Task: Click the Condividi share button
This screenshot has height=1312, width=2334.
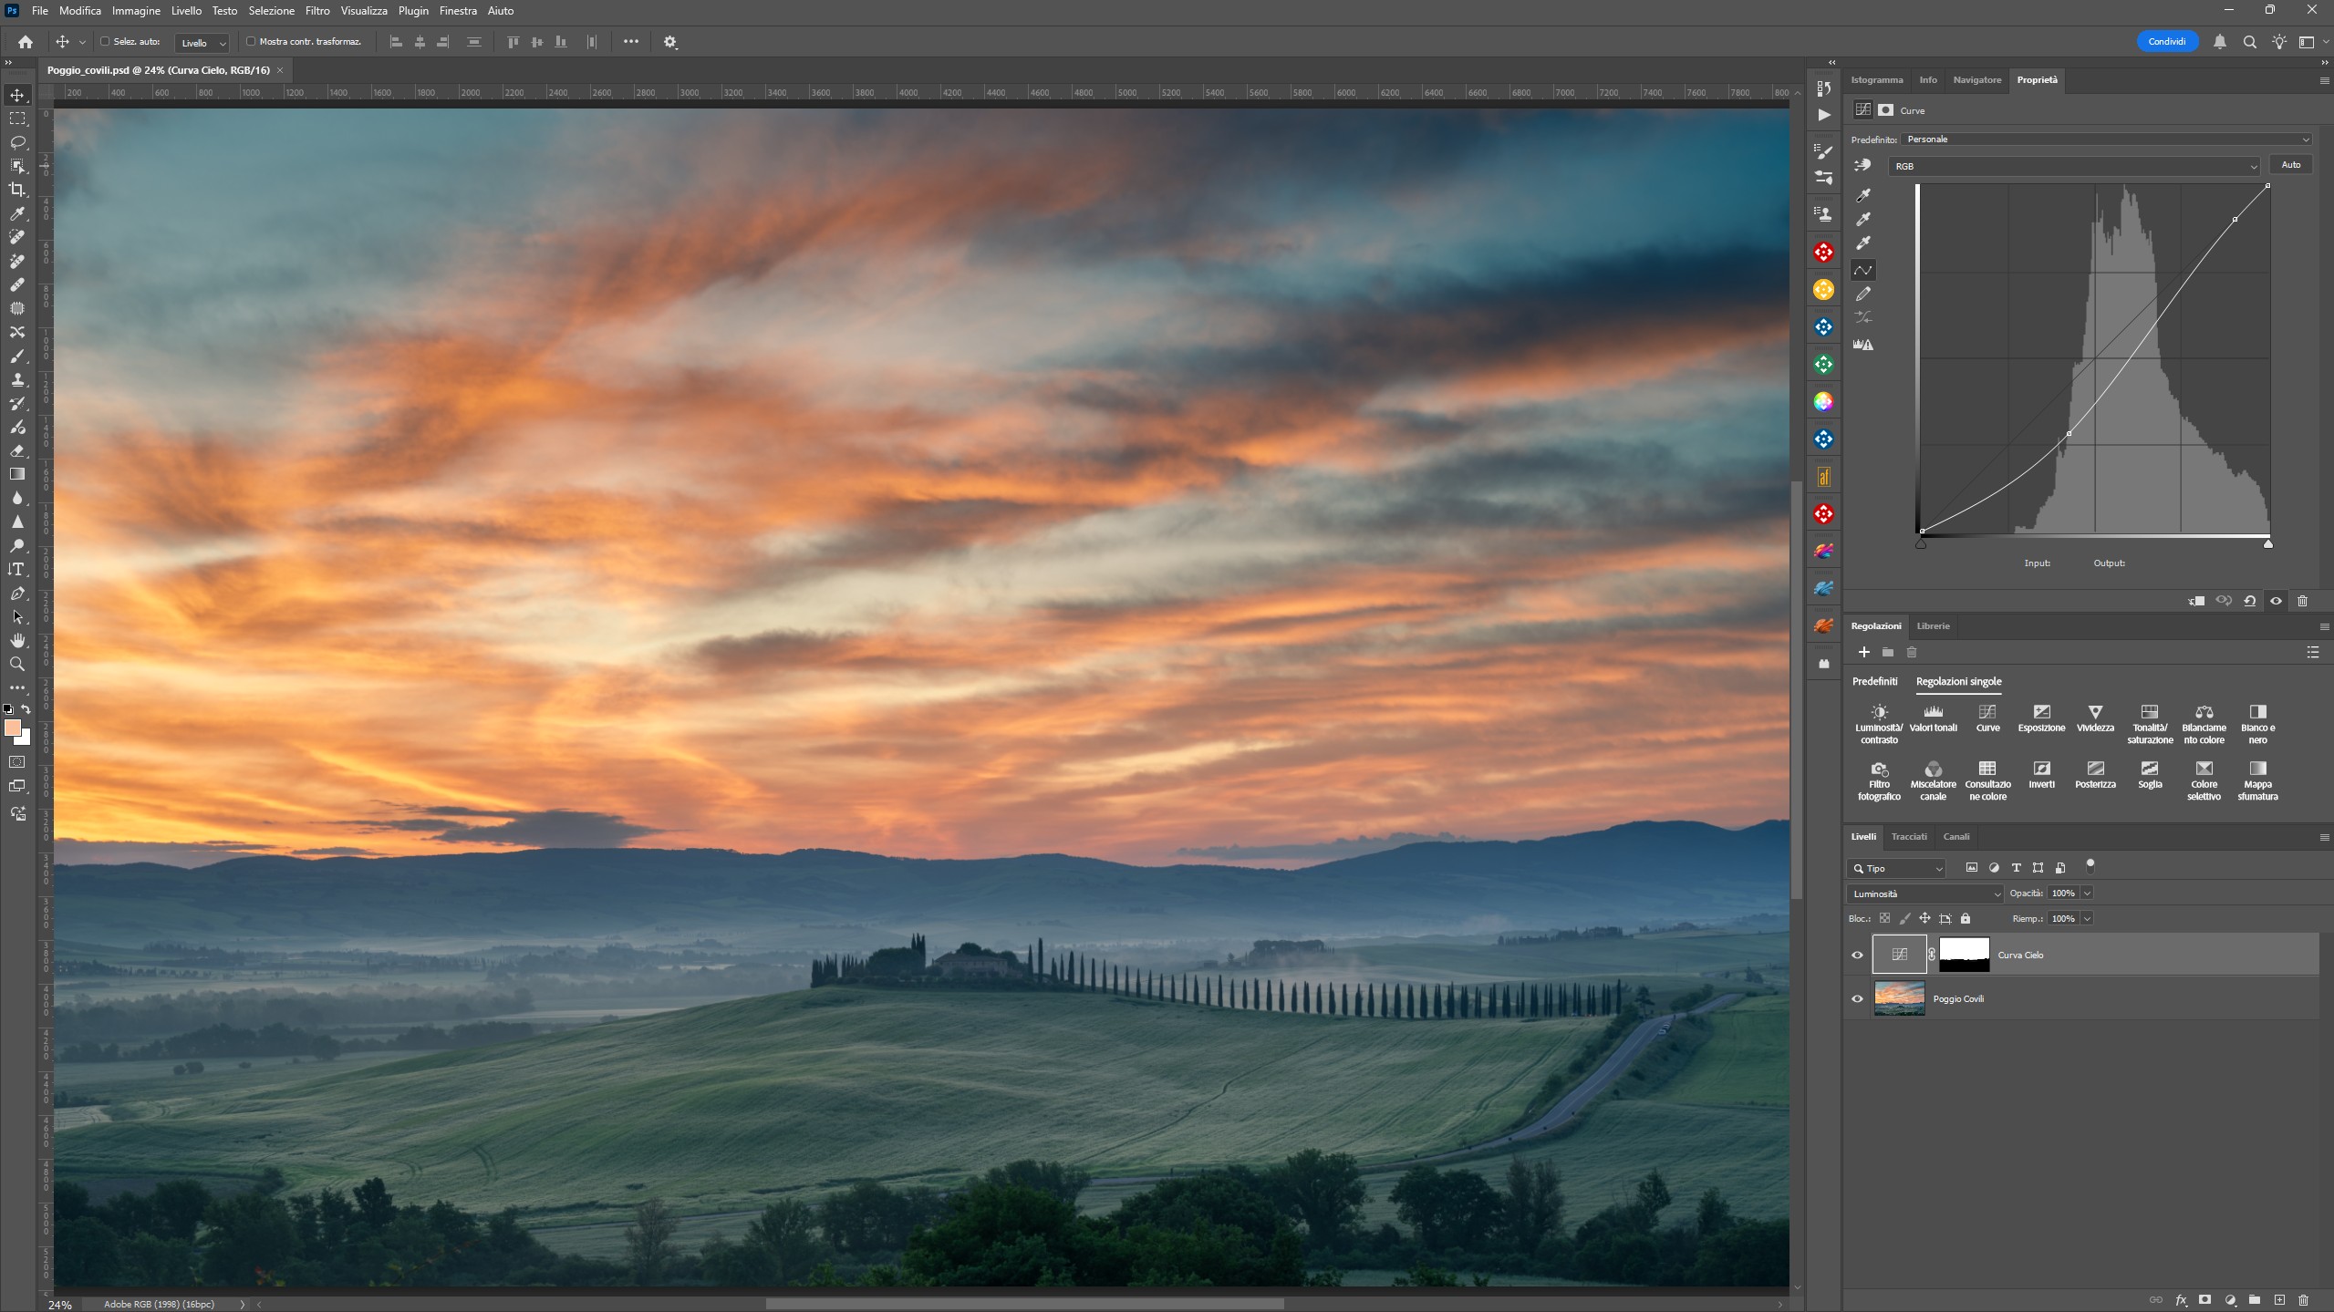Action: [x=2167, y=42]
